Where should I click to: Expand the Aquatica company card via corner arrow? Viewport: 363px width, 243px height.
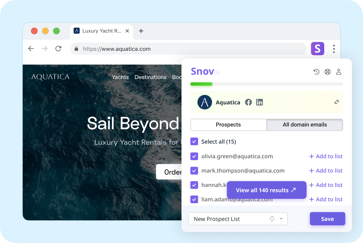coord(336,102)
